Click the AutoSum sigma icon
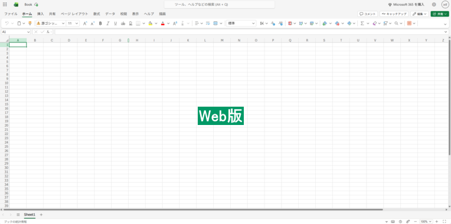This screenshot has width=451, height=224. click(x=362, y=24)
